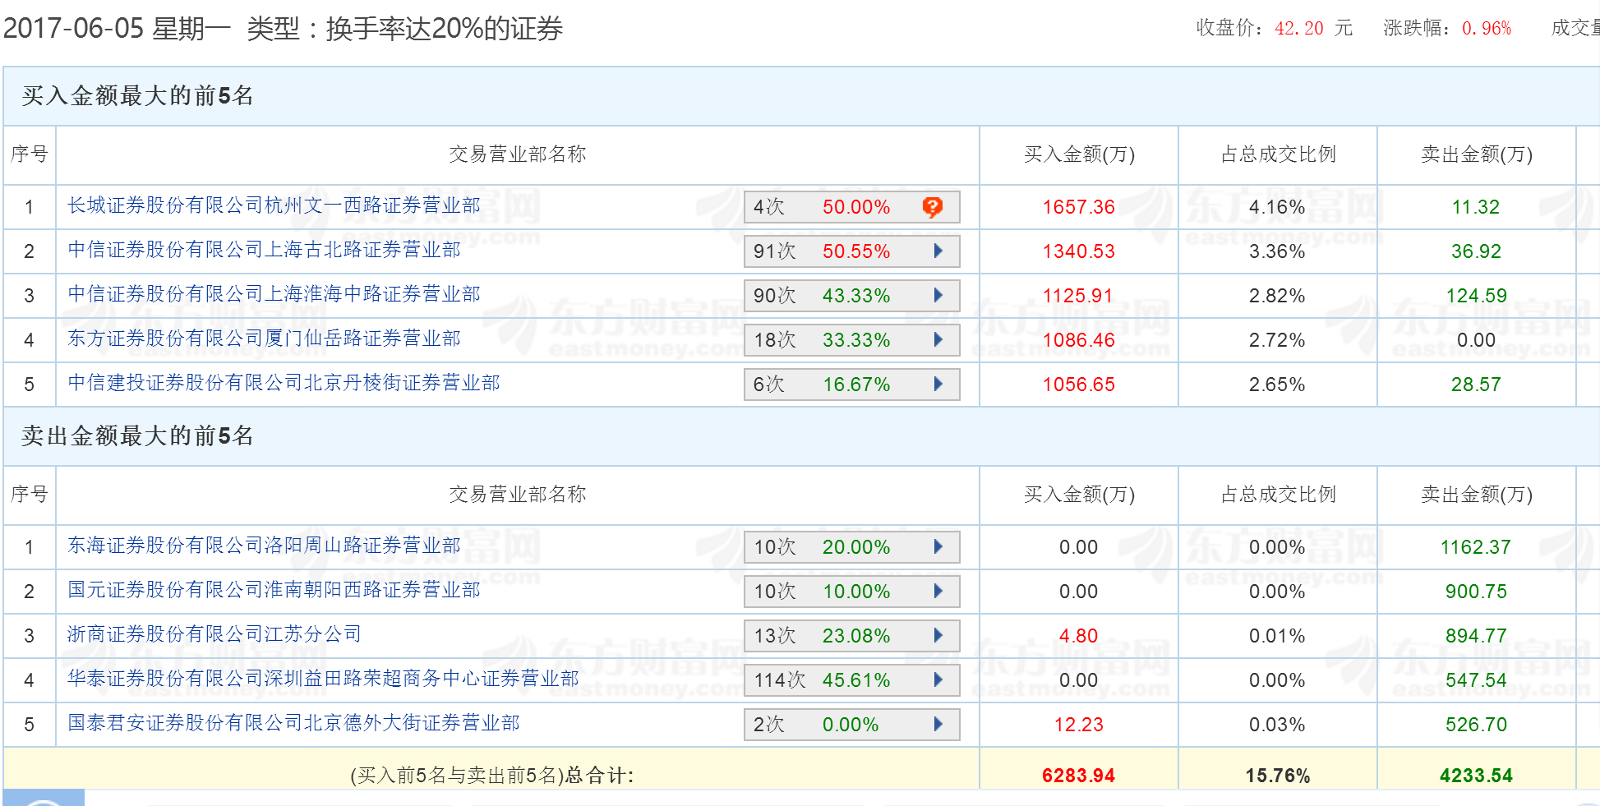Click the date 2017-06-05 星期一 heading
This screenshot has height=806, width=1600.
coord(117,29)
